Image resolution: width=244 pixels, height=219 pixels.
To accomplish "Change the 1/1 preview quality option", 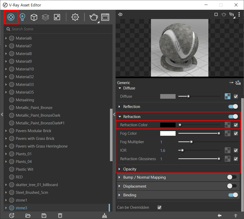I will (232, 15).
